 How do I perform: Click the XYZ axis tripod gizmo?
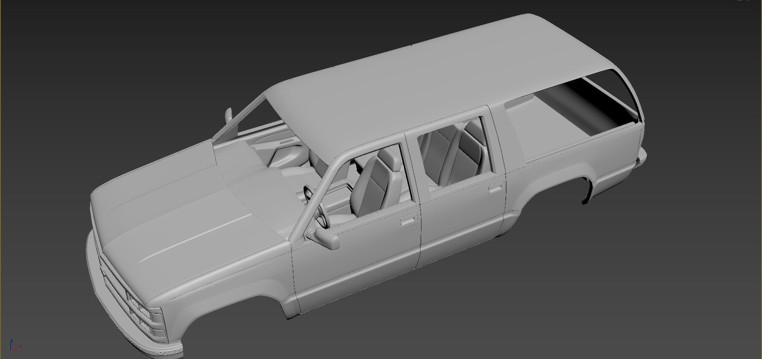click(14, 345)
